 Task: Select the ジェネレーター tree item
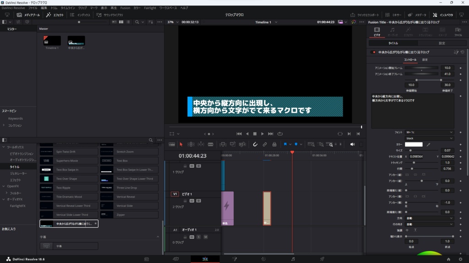(x=18, y=174)
